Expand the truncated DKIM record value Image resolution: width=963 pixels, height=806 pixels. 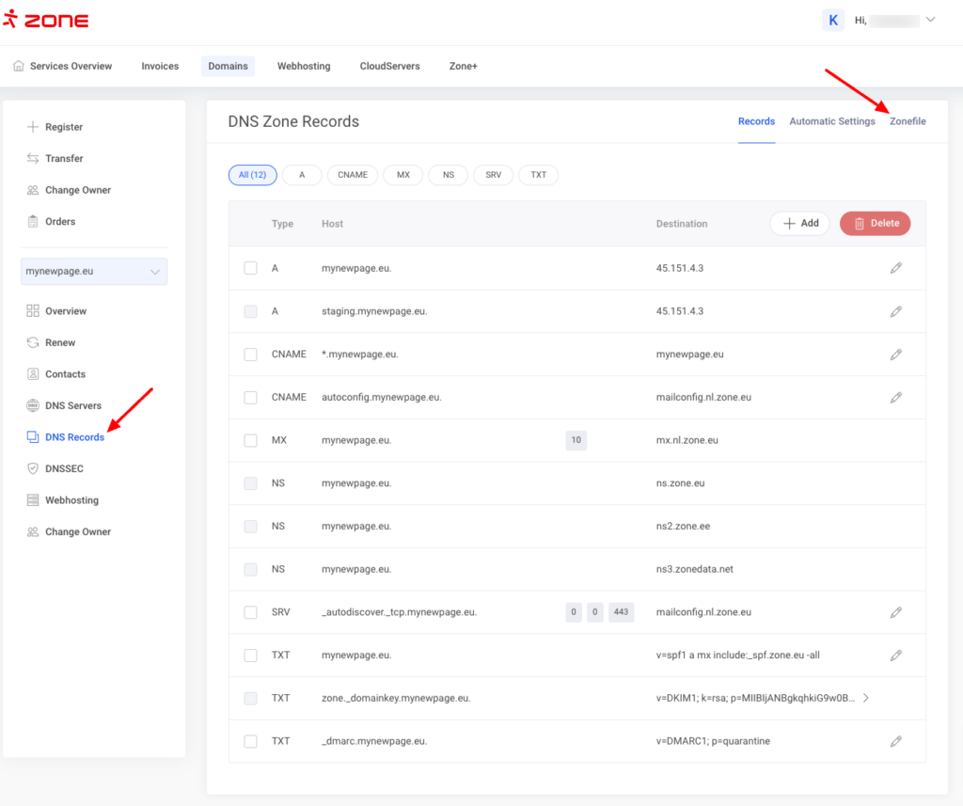pos(865,698)
